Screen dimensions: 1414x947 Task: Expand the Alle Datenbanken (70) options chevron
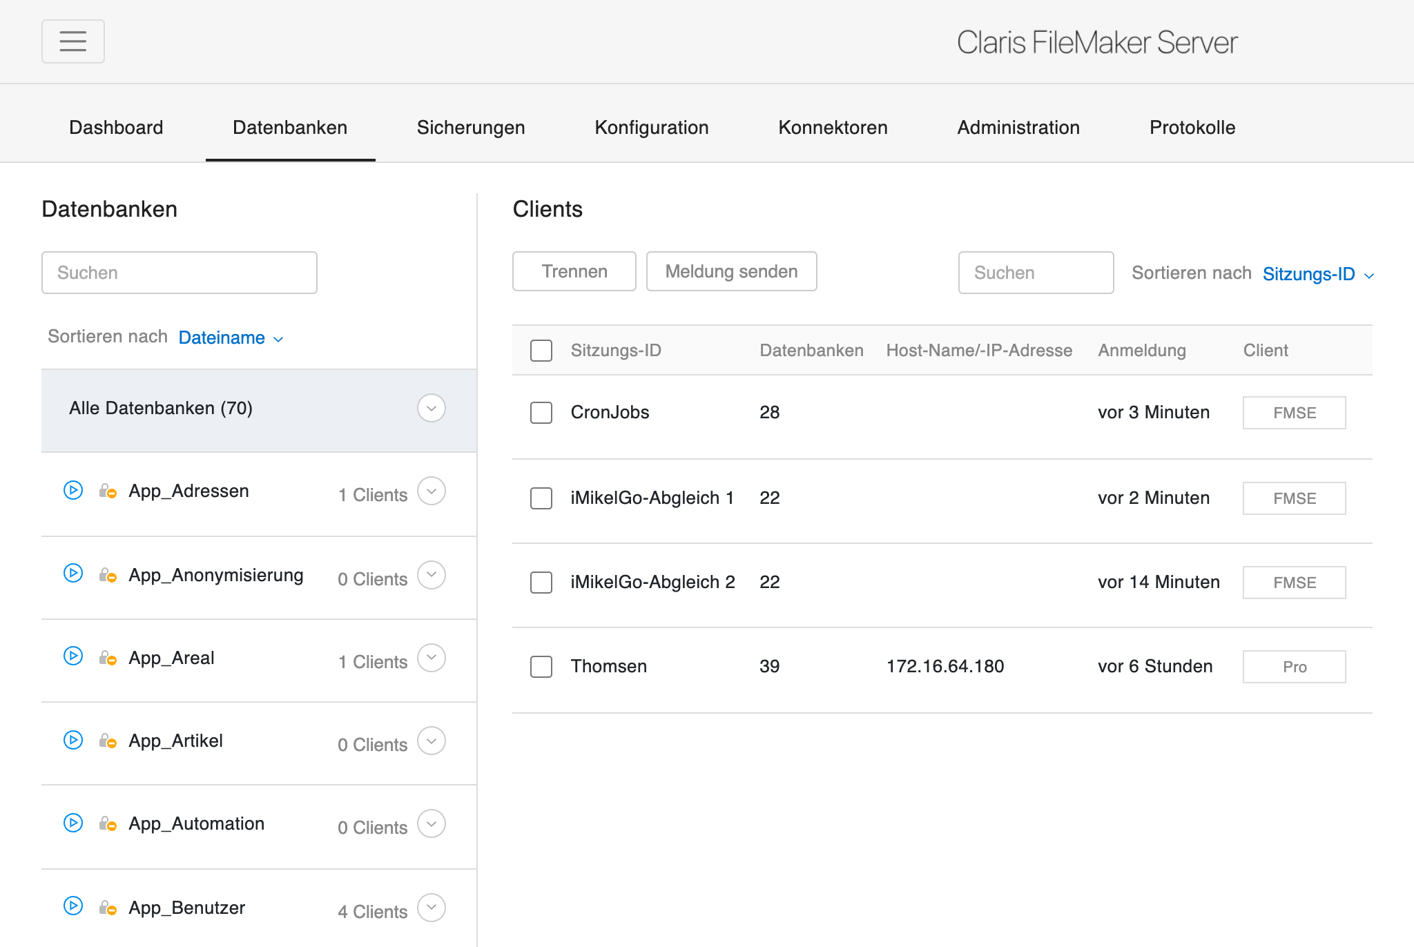coord(432,408)
